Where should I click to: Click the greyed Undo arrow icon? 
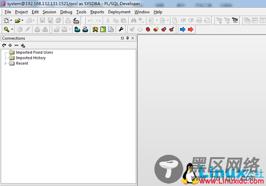tap(90, 21)
